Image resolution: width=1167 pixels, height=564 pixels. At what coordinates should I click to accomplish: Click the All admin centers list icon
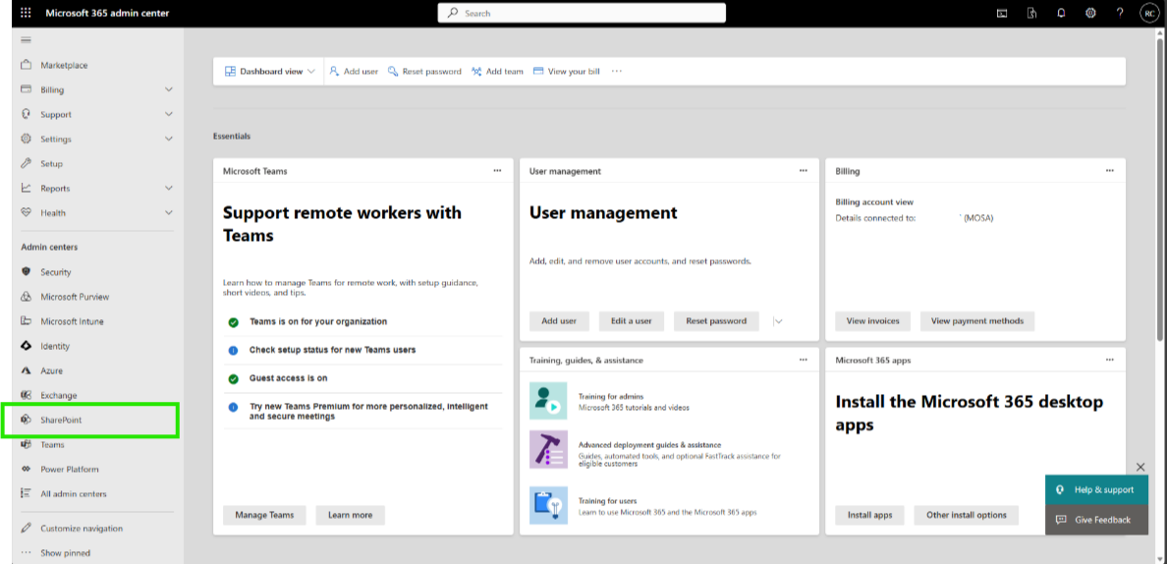tap(27, 493)
